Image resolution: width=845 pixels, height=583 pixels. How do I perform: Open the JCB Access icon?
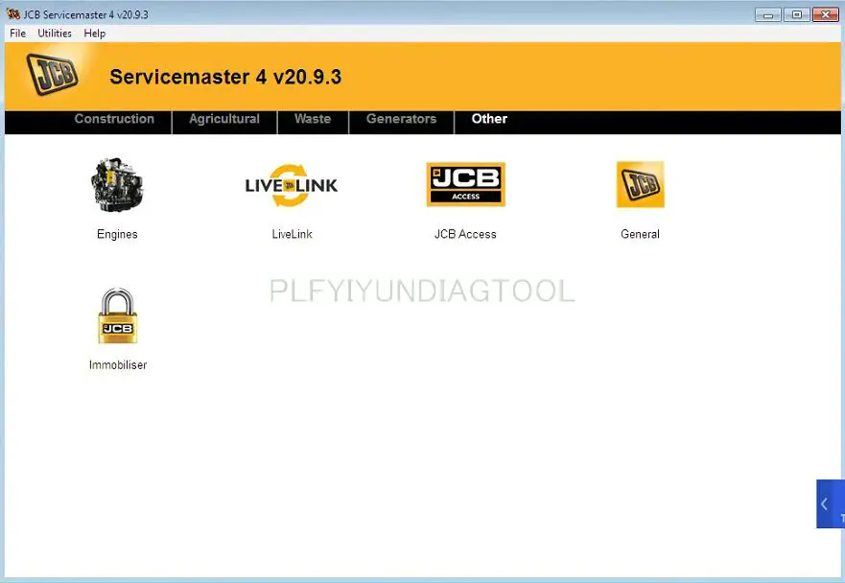465,184
